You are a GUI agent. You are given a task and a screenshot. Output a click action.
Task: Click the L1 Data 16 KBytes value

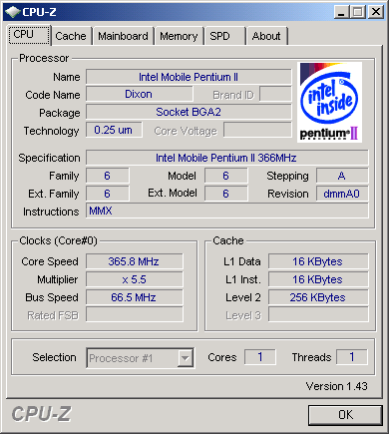(x=318, y=261)
